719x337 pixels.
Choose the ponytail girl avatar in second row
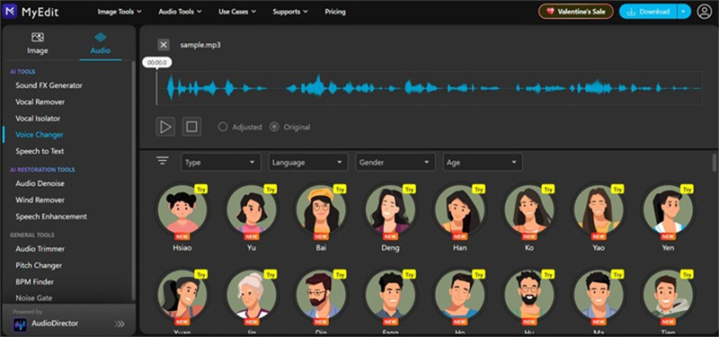[182, 295]
